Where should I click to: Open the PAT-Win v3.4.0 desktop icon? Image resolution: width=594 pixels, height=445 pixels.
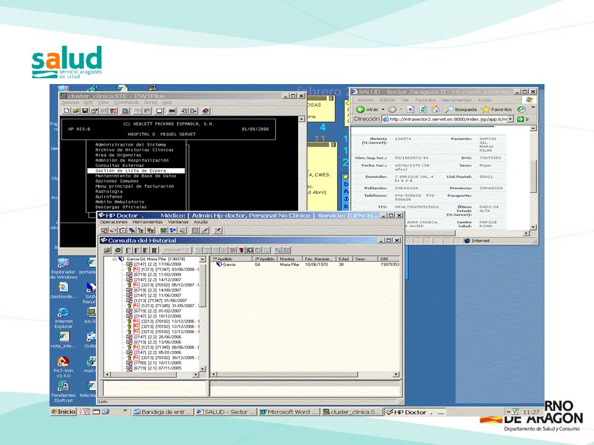63,367
